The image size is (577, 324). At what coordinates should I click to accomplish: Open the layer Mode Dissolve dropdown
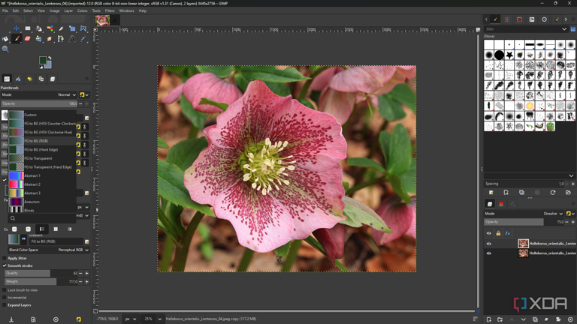[x=554, y=214]
